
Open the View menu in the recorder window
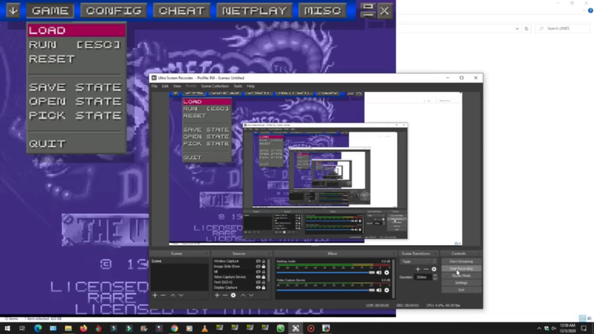tap(177, 86)
